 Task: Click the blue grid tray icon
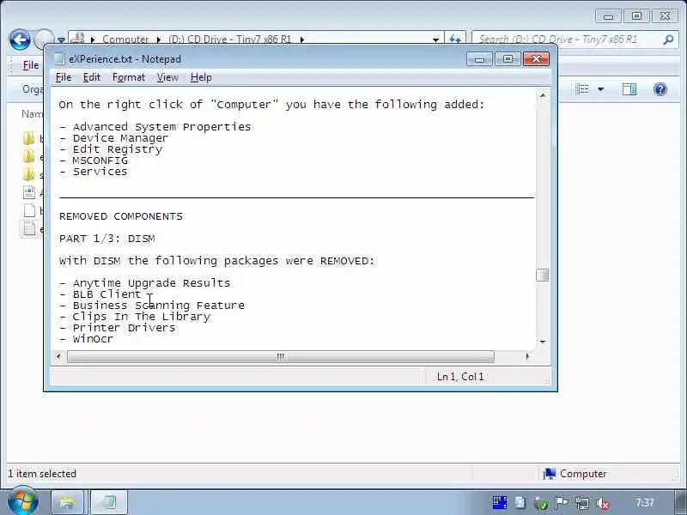pyautogui.click(x=499, y=503)
